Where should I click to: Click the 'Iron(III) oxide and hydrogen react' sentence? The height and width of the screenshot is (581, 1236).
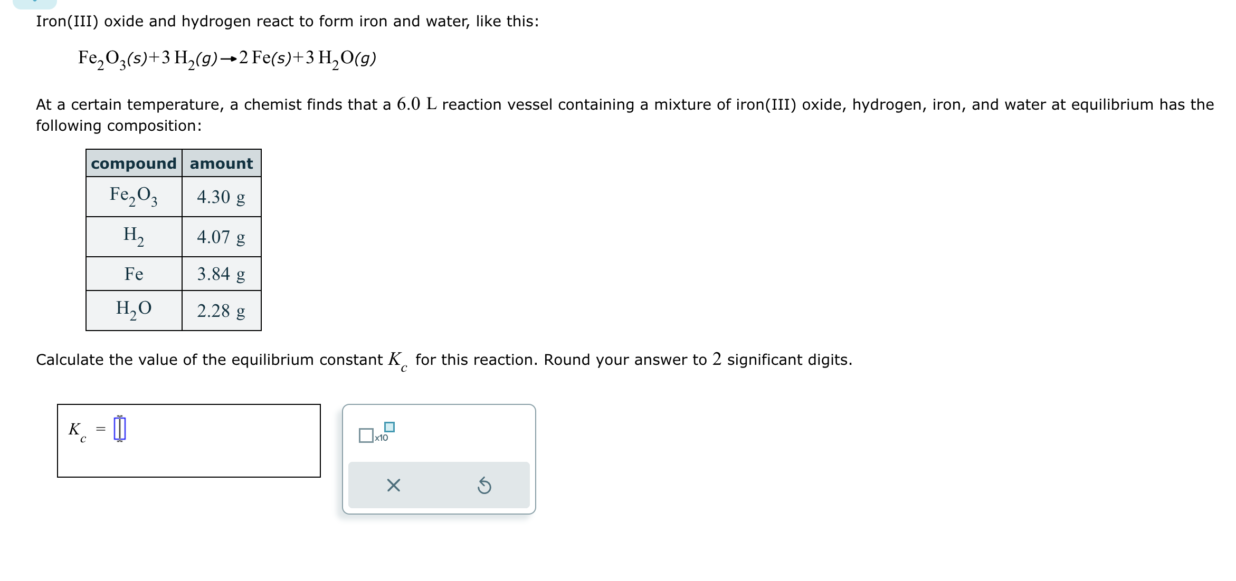coord(287,22)
